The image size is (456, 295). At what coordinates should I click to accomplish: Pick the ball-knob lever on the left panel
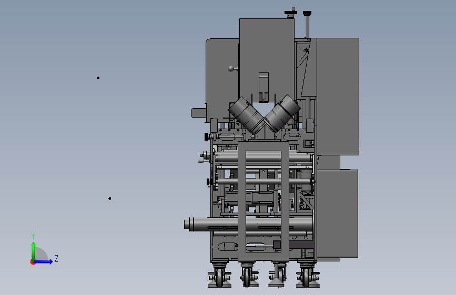[232, 69]
